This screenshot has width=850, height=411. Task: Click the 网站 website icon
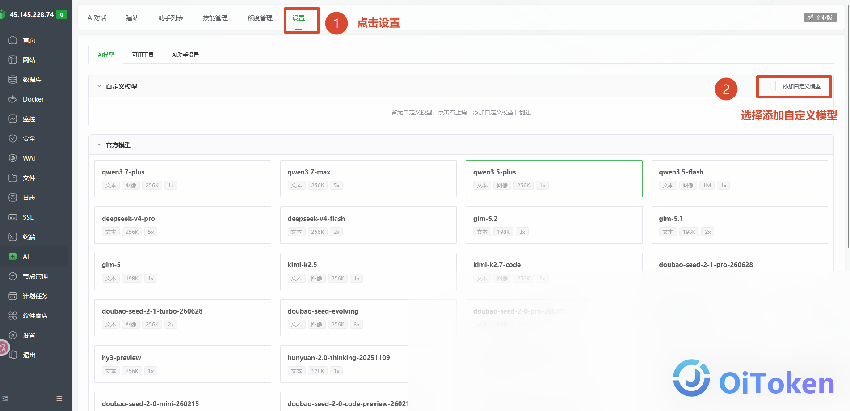pos(13,60)
